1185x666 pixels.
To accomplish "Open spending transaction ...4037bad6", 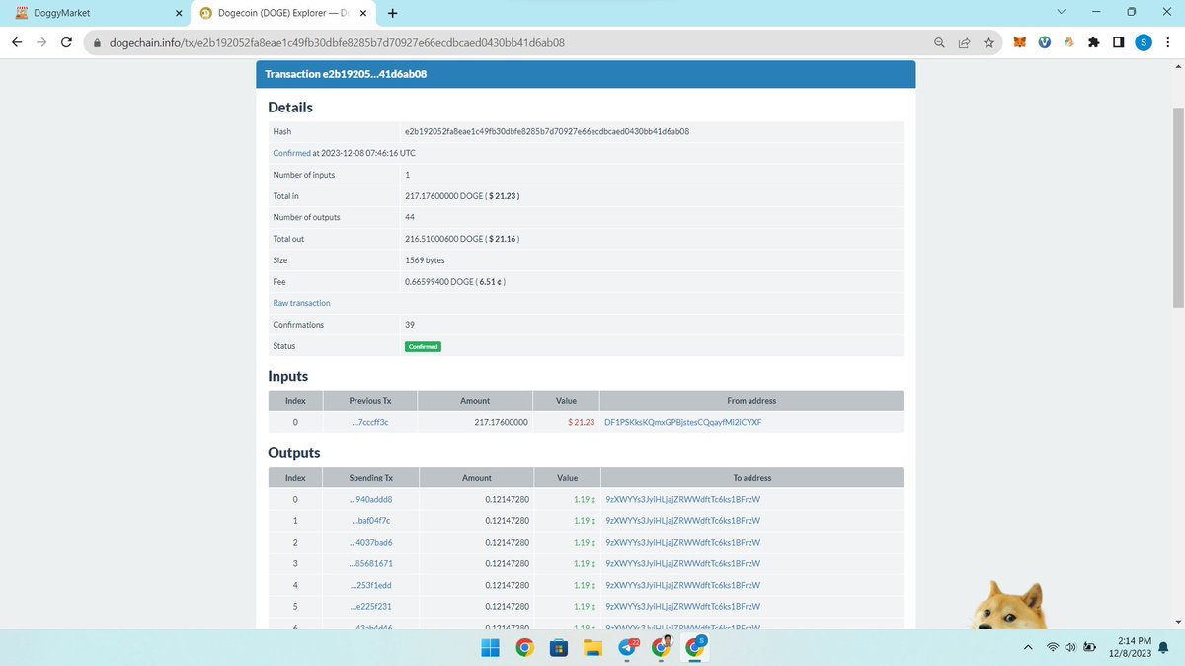I will point(371,543).
